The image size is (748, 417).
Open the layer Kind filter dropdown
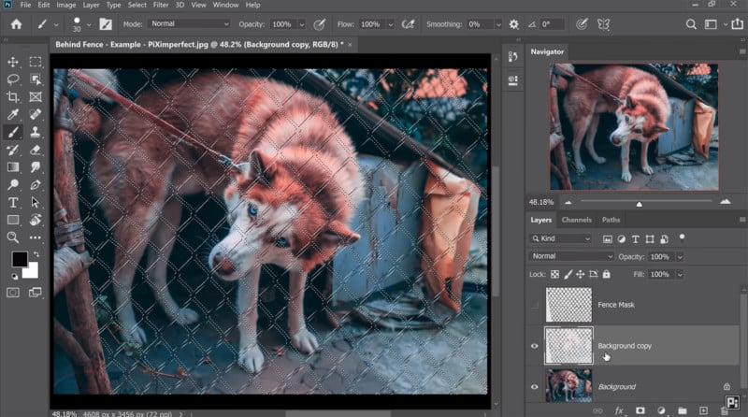[560, 238]
